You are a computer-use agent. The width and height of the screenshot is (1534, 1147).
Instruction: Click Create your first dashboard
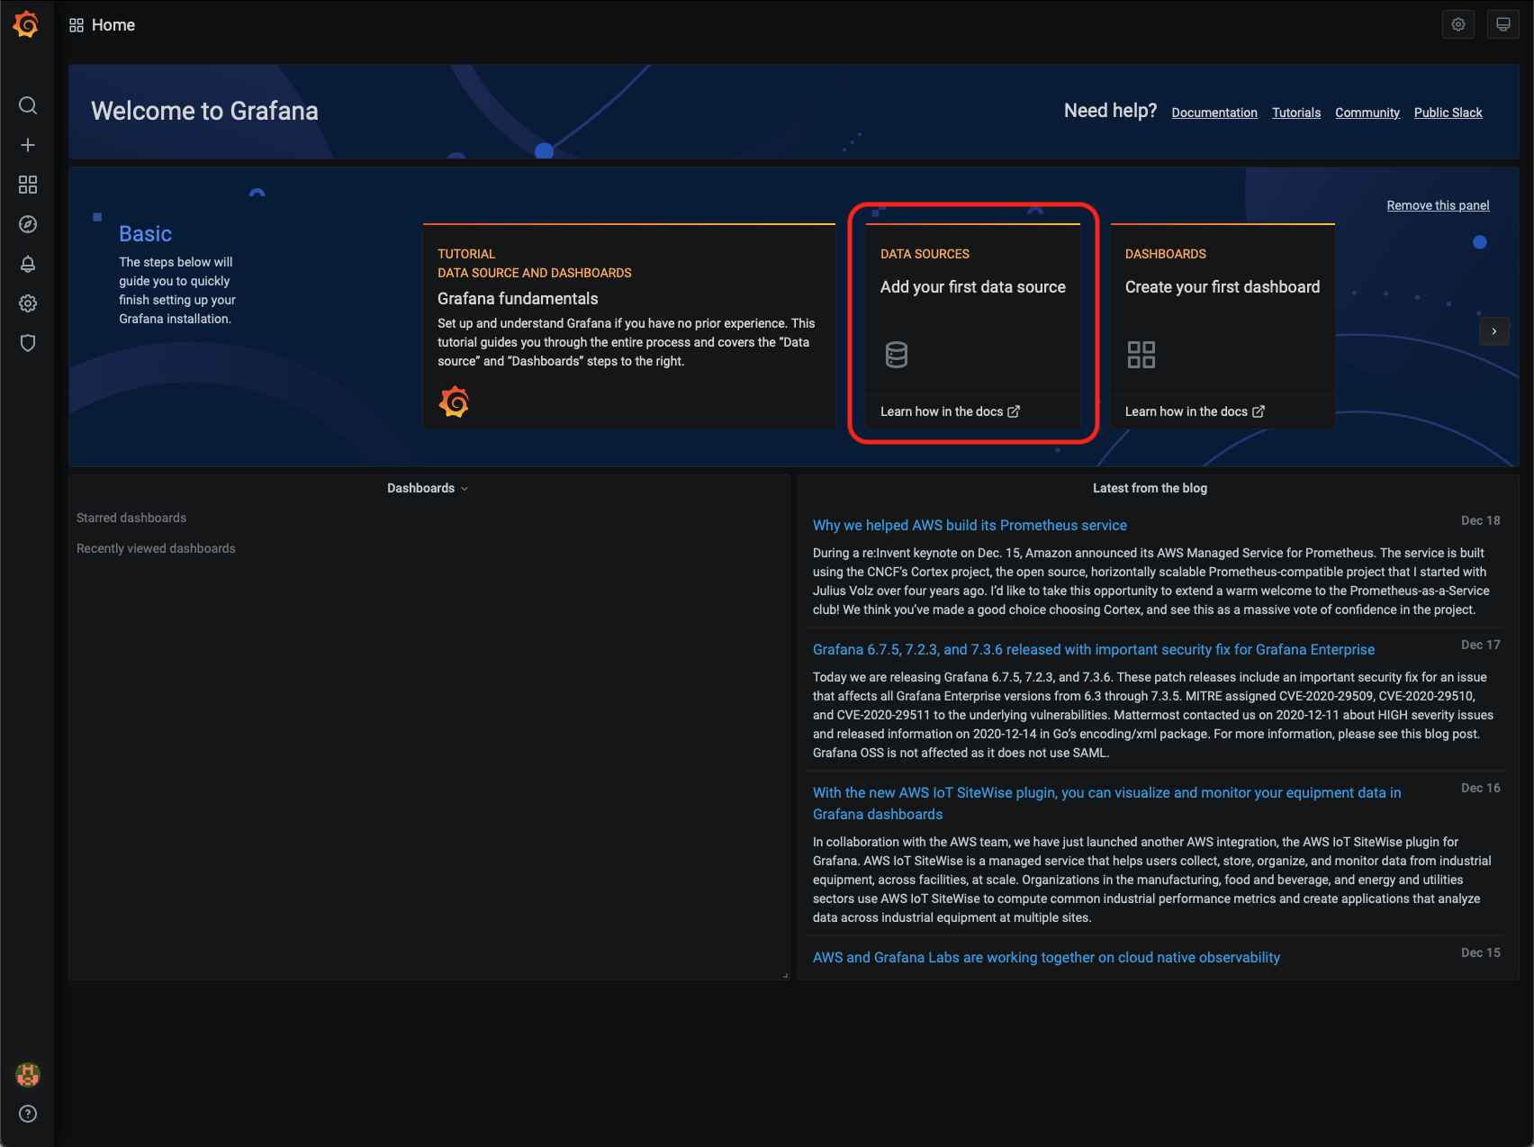[x=1223, y=287]
